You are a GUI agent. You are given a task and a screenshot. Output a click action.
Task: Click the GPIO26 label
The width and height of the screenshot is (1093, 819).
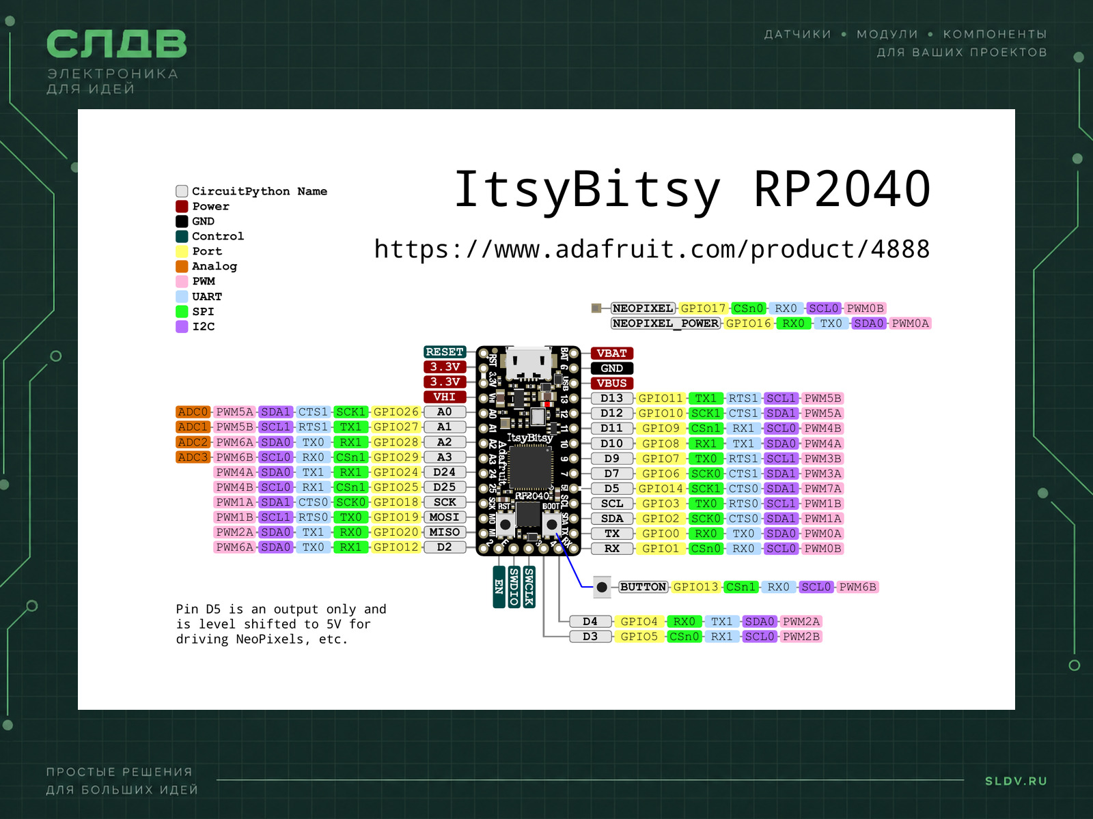(x=396, y=412)
